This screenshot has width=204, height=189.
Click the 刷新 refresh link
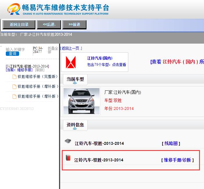(x=40, y=70)
